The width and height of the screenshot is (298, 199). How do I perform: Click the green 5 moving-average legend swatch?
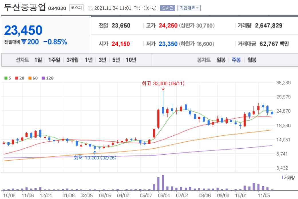pyautogui.click(x=6, y=78)
